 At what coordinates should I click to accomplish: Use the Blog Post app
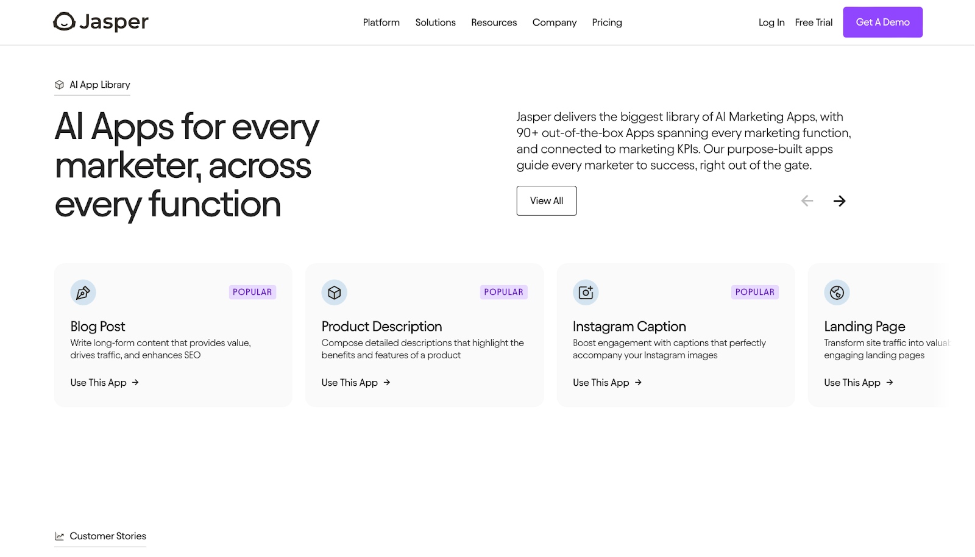(x=105, y=383)
